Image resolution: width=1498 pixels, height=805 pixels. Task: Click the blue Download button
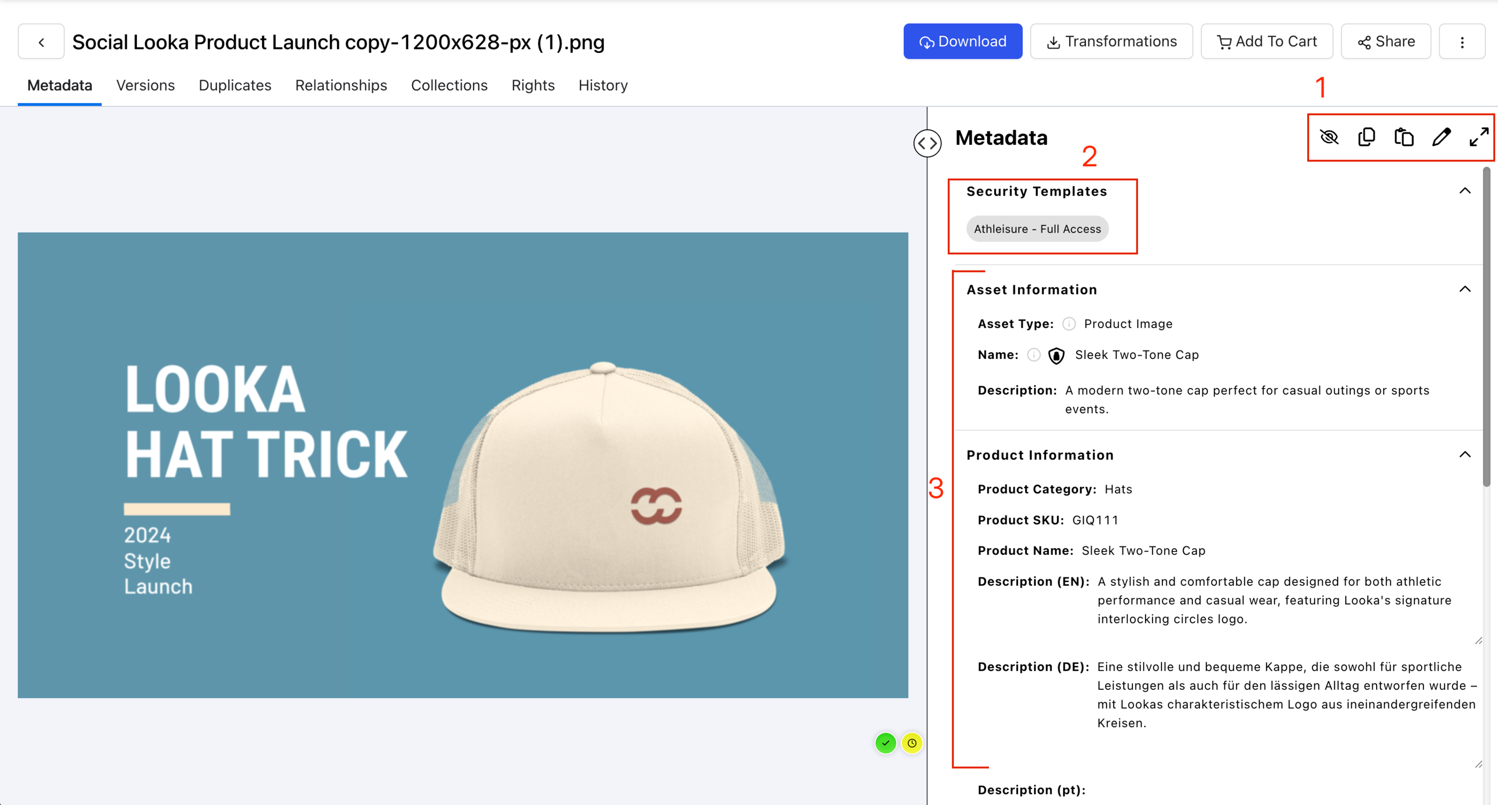(962, 42)
